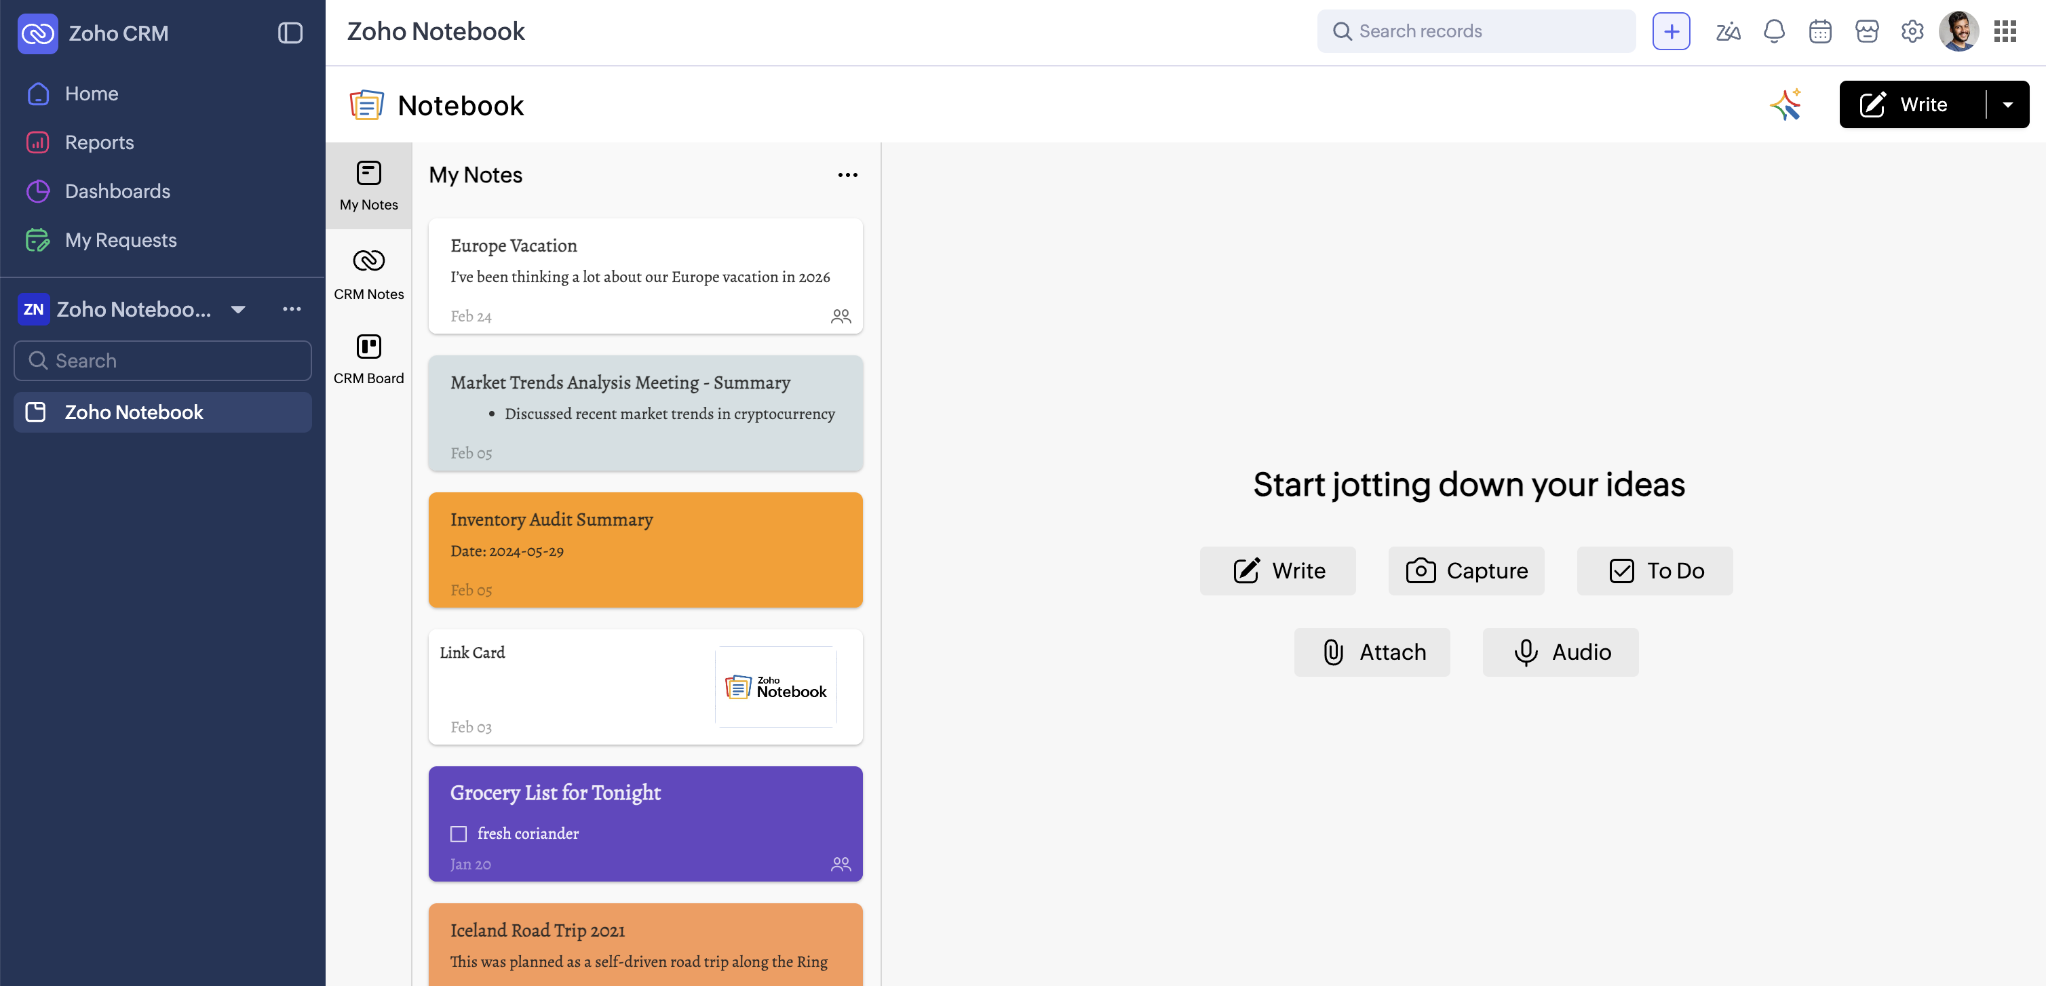Expand the Write button dropdown arrow
This screenshot has width=2046, height=986.
pos(2007,105)
